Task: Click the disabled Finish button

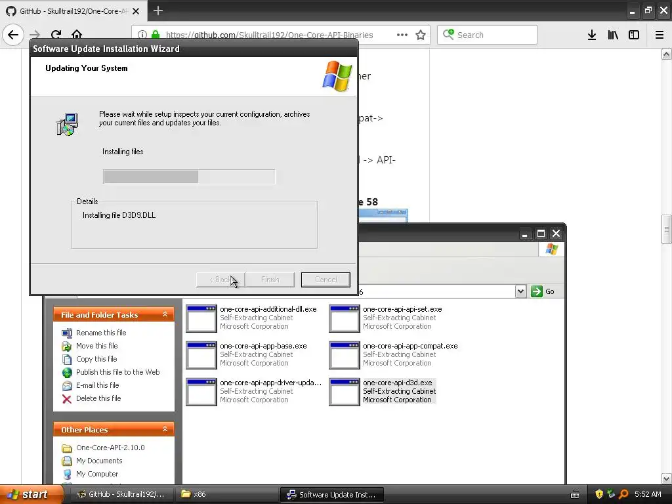Action: pyautogui.click(x=270, y=280)
